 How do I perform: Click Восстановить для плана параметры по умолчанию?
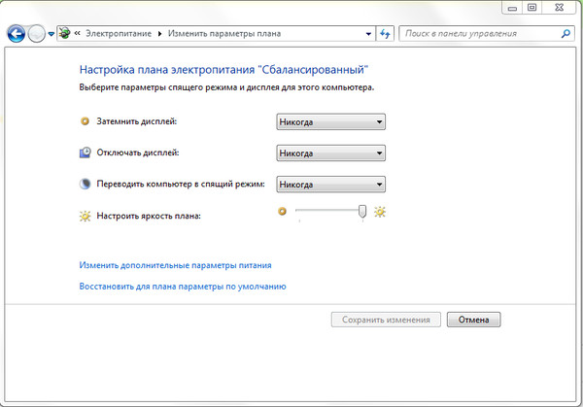coord(183,287)
